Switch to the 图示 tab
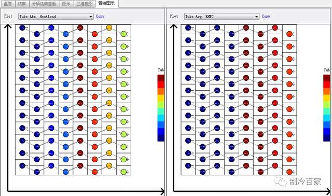This screenshot has height=196, width=332. (66, 4)
